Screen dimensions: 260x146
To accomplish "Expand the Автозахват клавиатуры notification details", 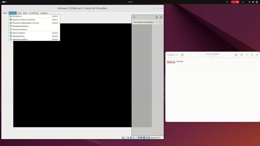I will click(157, 22).
